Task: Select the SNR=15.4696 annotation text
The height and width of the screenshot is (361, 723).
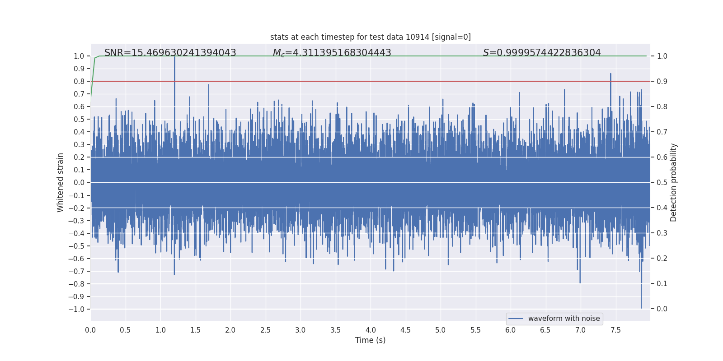Action: (170, 53)
